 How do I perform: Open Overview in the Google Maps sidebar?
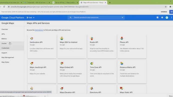point(5,29)
